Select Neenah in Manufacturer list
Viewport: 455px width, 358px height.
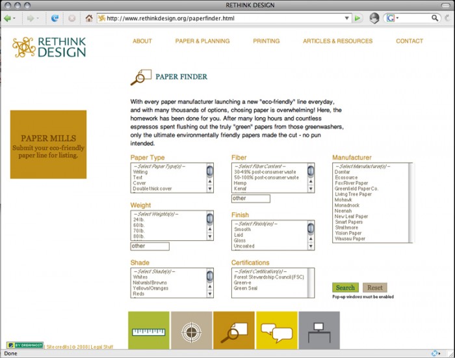click(x=343, y=211)
